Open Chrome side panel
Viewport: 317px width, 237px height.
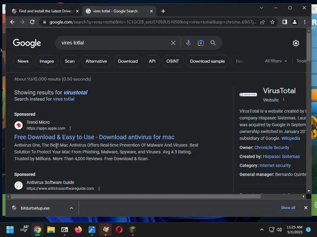[285, 22]
